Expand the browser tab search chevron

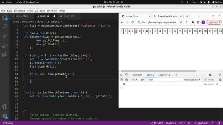200,16
